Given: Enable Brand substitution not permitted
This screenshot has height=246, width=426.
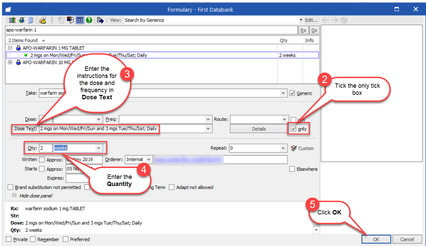Looking at the screenshot, I should [x=10, y=187].
